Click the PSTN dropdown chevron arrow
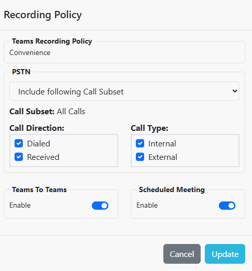This screenshot has width=252, height=271. point(235,91)
